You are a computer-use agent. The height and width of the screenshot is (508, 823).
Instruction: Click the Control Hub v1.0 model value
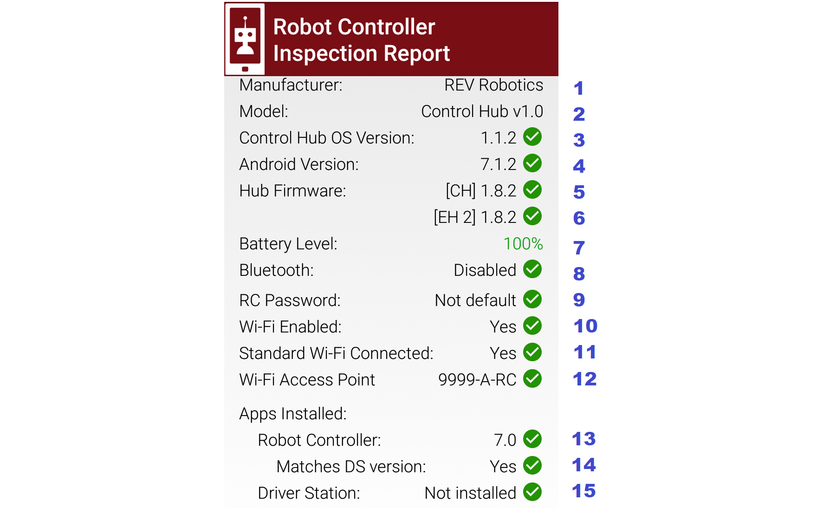click(482, 111)
